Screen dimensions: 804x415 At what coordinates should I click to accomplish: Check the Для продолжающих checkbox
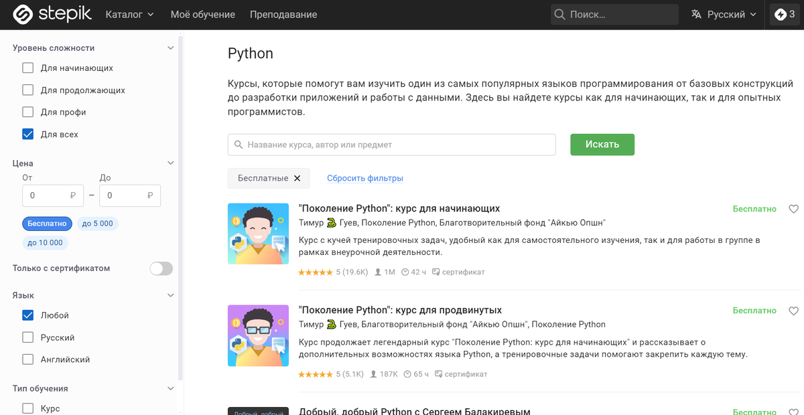click(x=27, y=90)
